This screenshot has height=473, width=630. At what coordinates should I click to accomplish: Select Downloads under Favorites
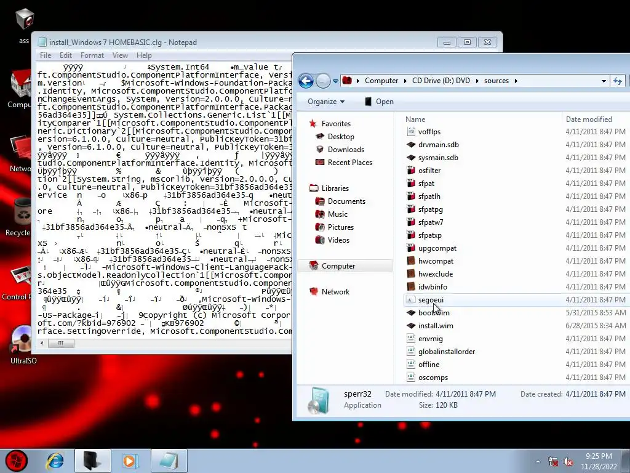[x=346, y=149]
